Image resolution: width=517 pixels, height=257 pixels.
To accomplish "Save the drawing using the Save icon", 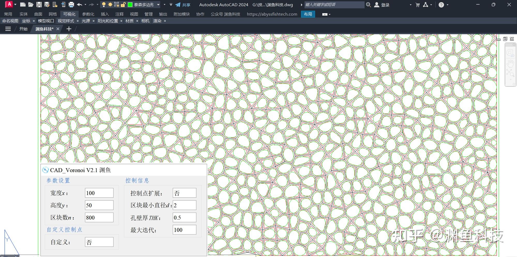I will 39,4.
